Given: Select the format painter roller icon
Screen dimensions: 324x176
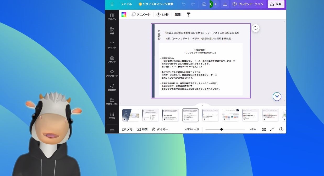Looking at the screenshot, I should coord(188,15).
